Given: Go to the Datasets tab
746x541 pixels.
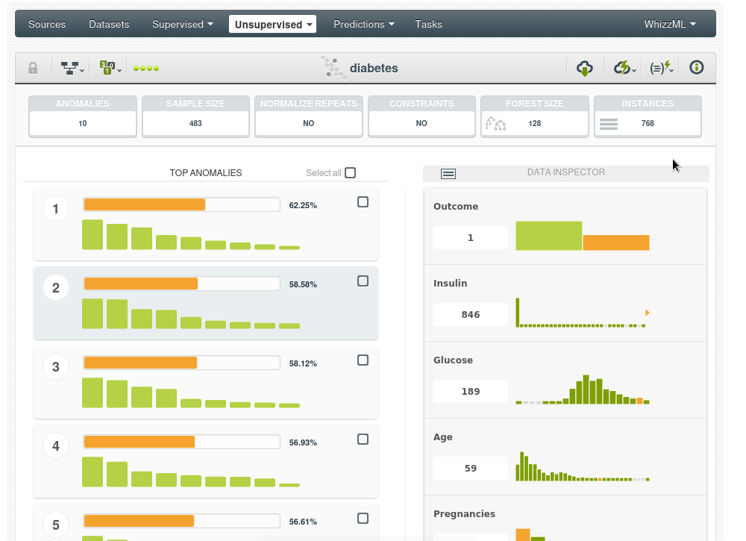Looking at the screenshot, I should [109, 24].
